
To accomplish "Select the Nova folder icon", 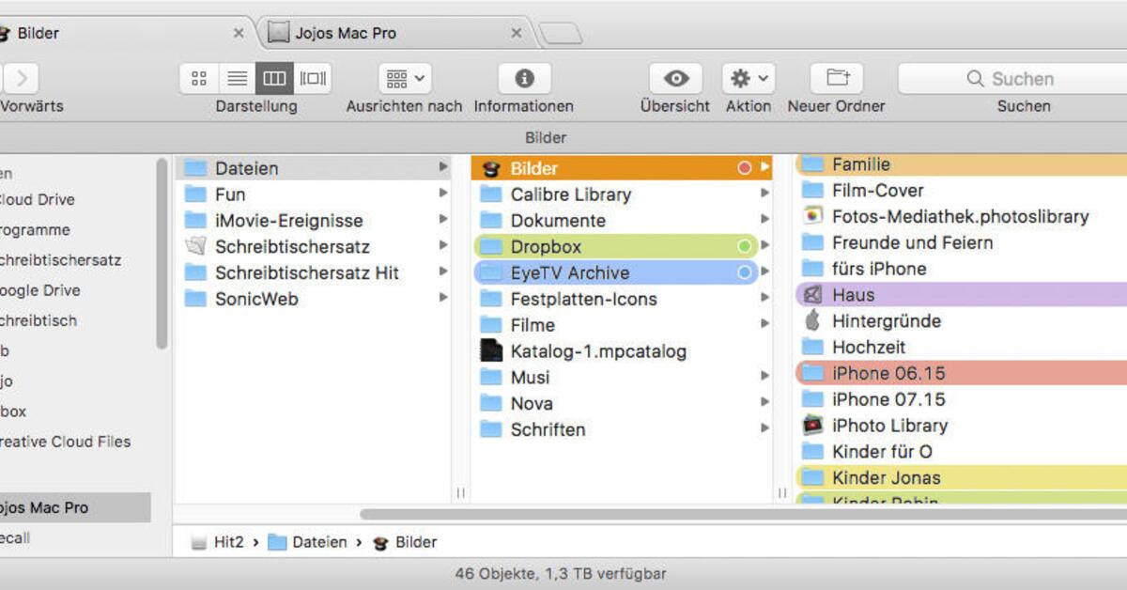I will tap(491, 404).
